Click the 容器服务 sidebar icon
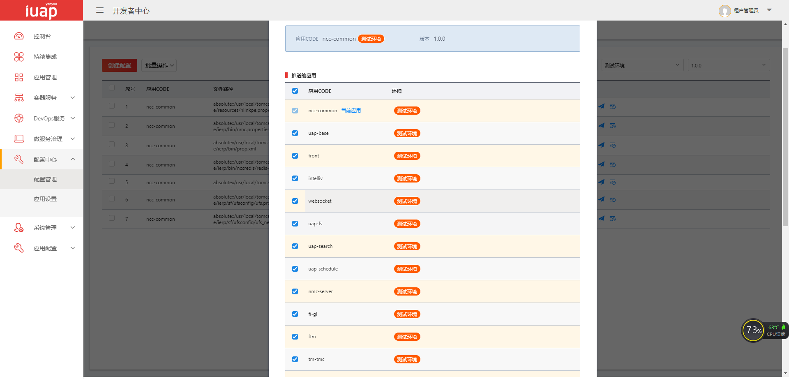Screen dimensions: 789x379 [19, 98]
